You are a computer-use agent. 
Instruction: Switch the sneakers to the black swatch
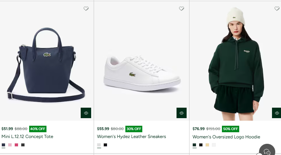106,145
